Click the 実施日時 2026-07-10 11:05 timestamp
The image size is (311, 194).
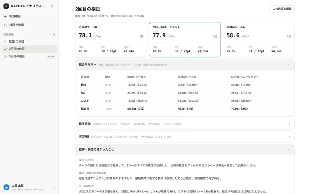click(x=91, y=16)
